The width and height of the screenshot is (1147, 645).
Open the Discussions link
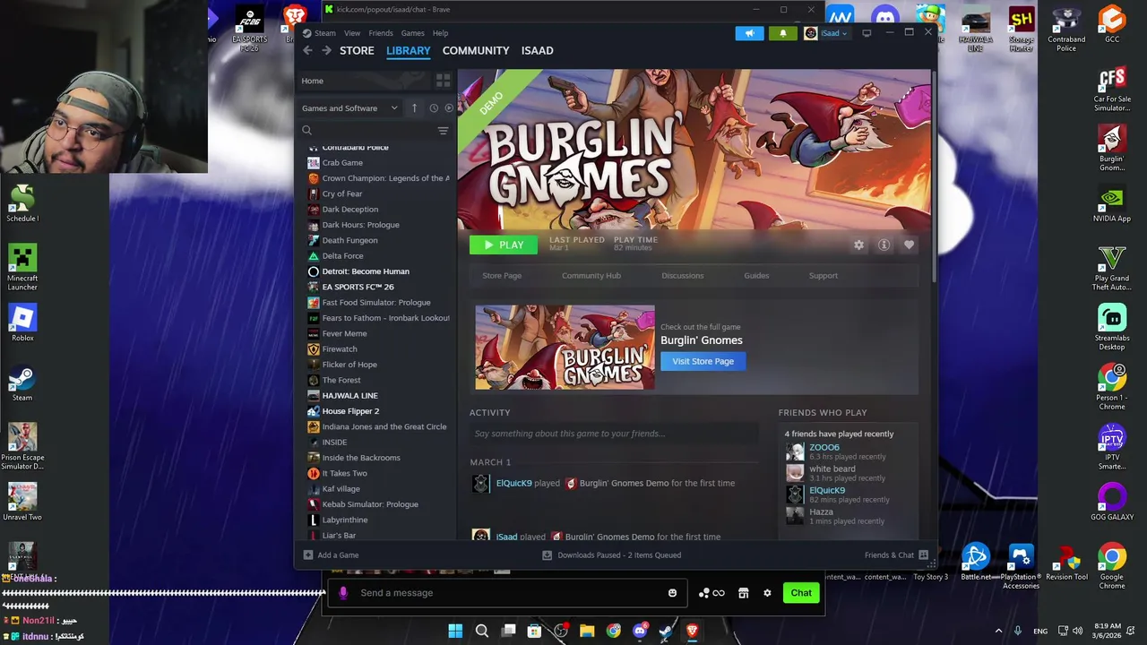coord(683,275)
